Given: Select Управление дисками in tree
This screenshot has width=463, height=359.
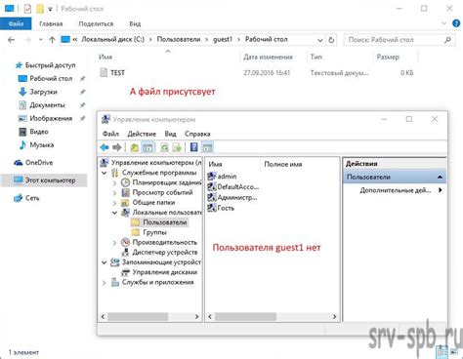Looking at the screenshot, I should point(159,272).
